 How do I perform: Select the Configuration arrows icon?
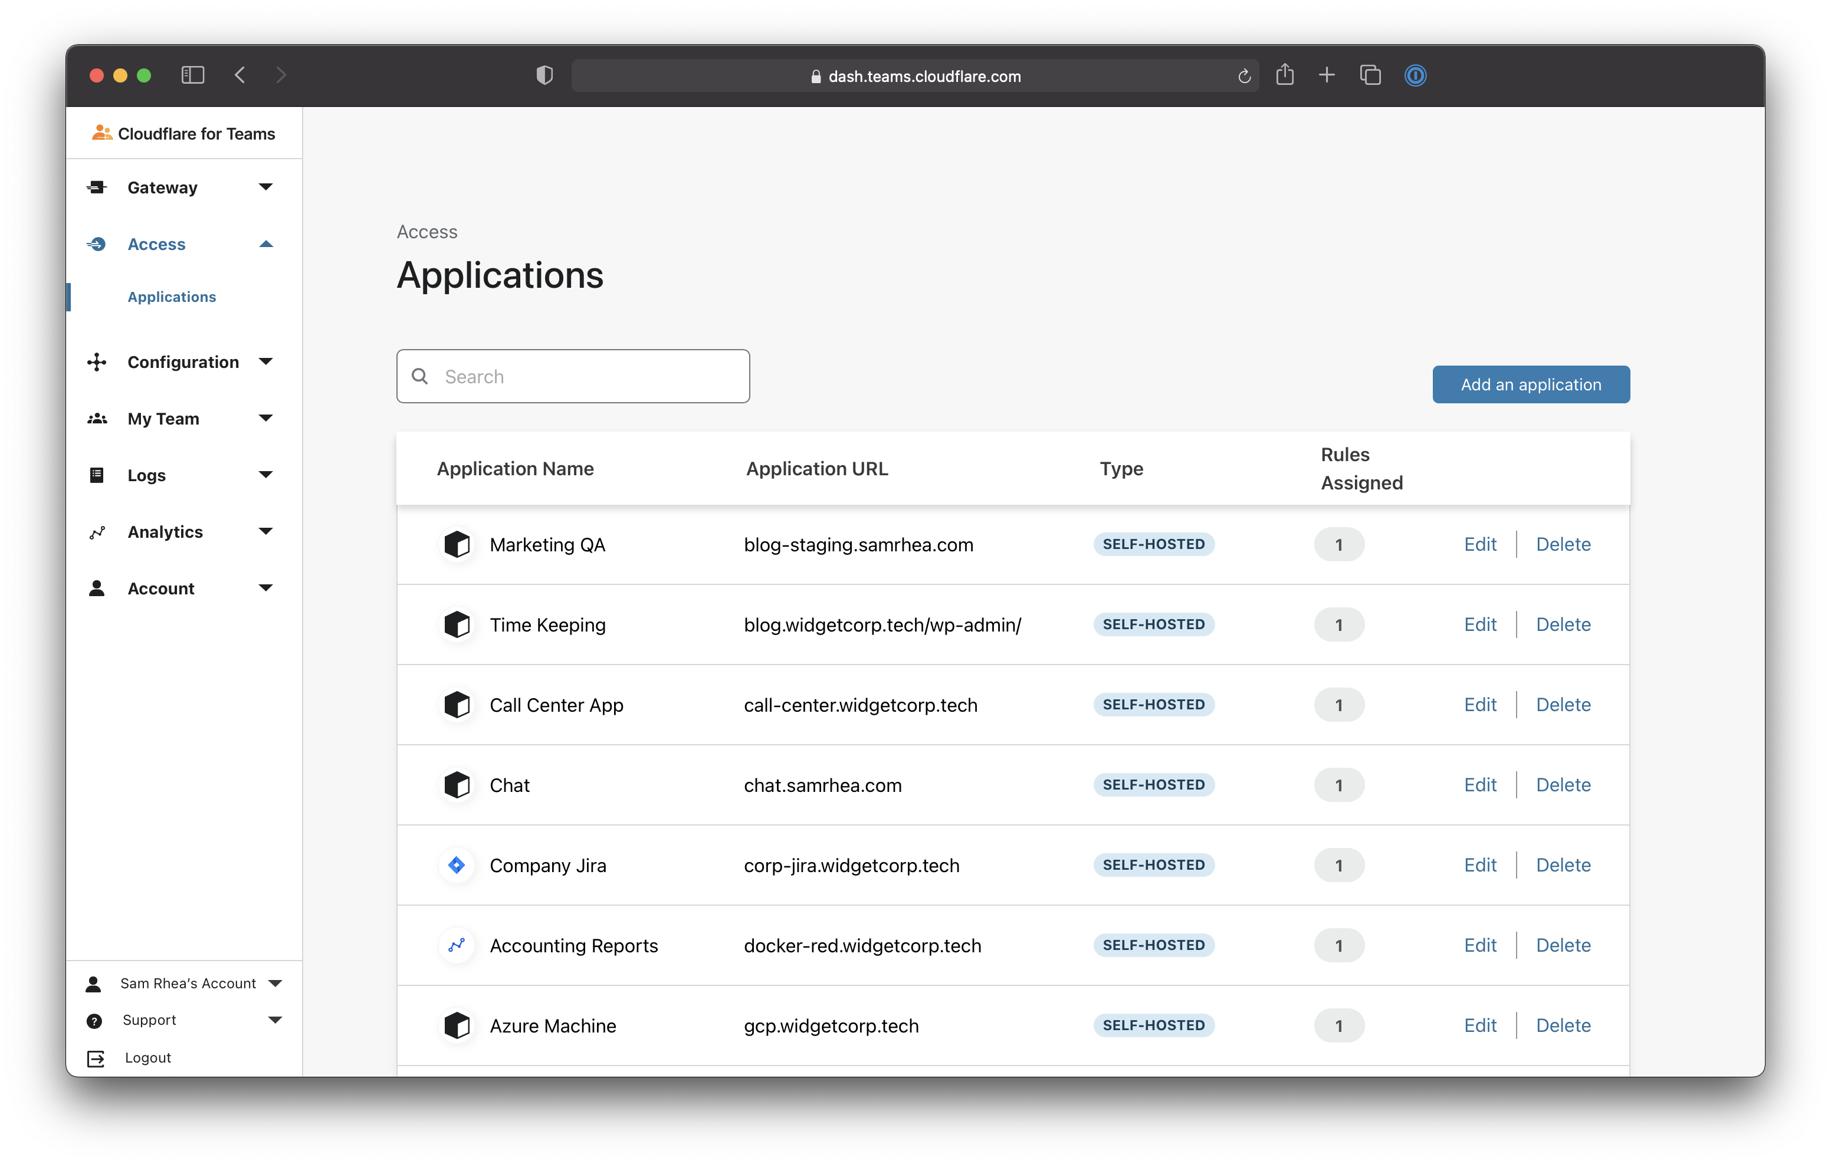(97, 361)
